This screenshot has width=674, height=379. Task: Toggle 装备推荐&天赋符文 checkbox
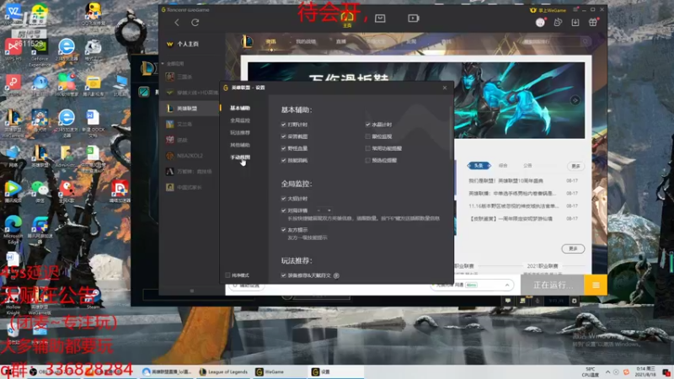pyautogui.click(x=284, y=275)
